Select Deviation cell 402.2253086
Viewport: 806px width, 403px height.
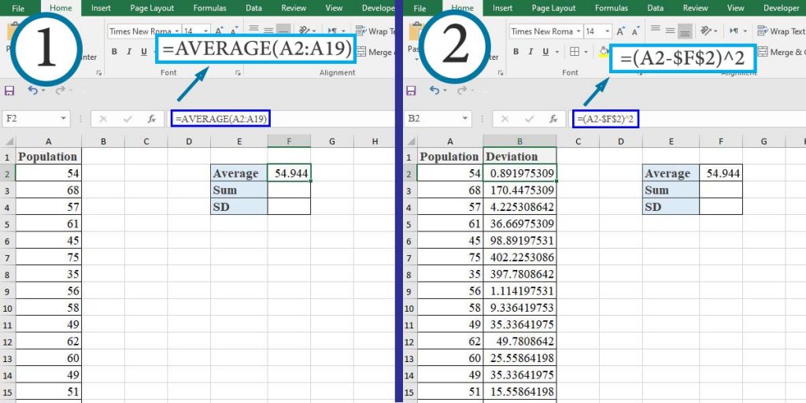click(519, 257)
